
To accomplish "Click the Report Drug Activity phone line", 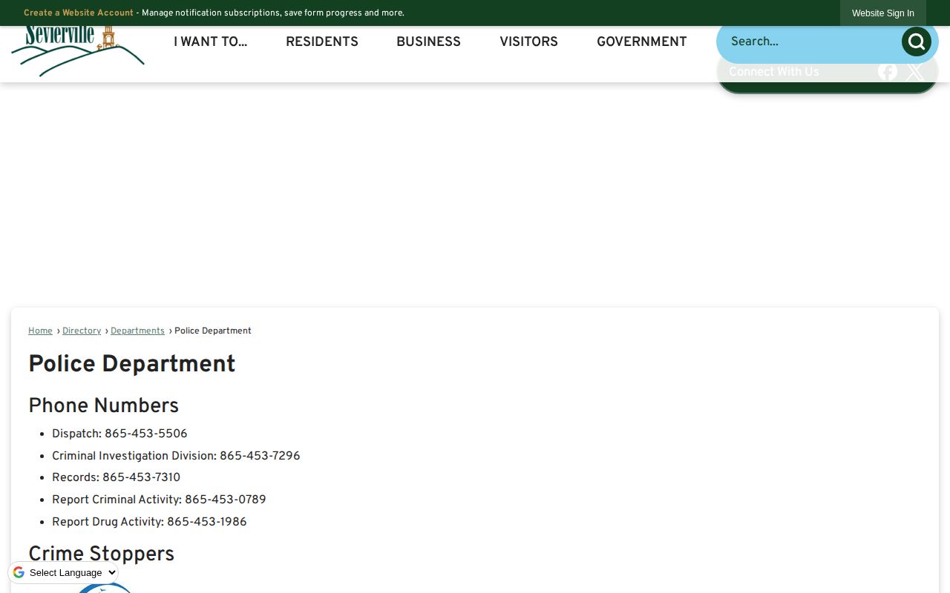I will point(149,523).
